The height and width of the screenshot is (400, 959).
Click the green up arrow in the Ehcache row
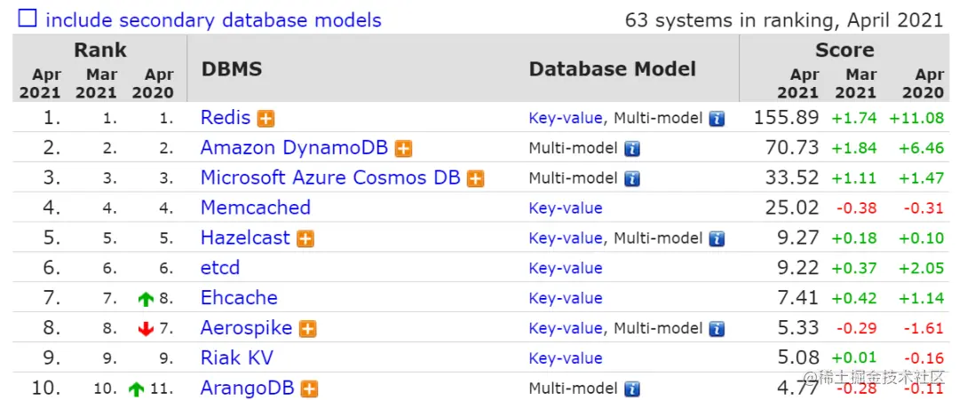coord(147,300)
